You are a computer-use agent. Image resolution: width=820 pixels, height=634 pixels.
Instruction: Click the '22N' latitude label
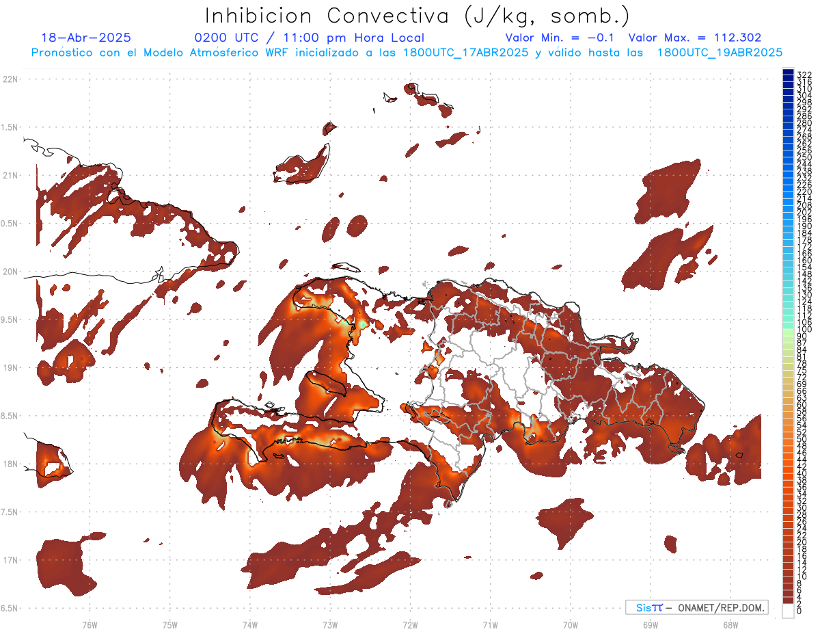tap(10, 79)
